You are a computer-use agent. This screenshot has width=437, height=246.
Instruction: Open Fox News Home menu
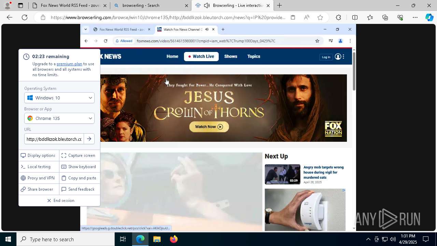(172, 56)
